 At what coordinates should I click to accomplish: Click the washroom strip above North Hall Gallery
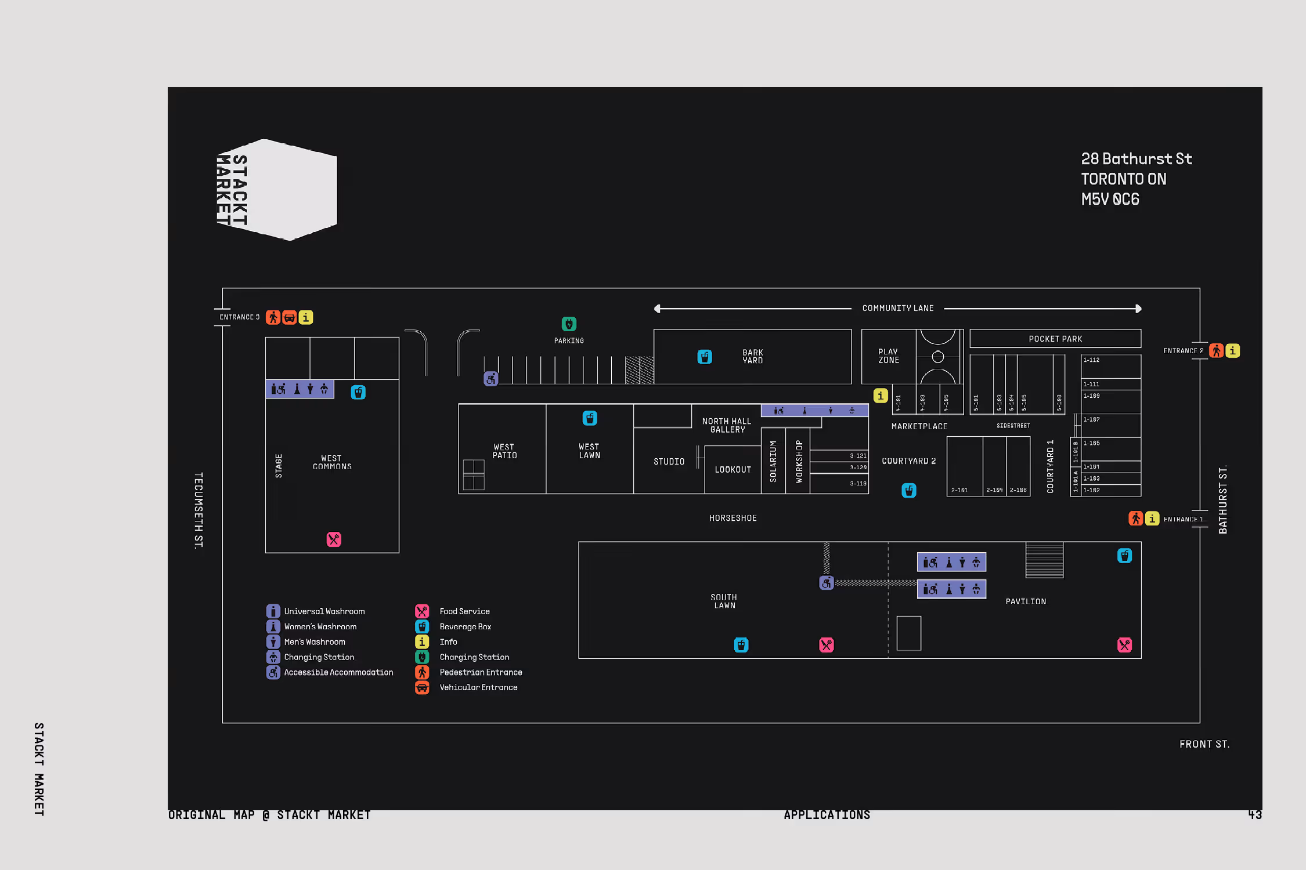click(x=815, y=411)
